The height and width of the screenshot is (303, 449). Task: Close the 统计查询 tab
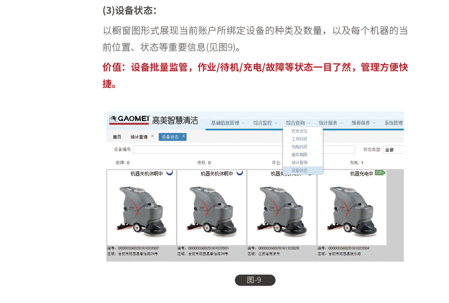tap(153, 136)
